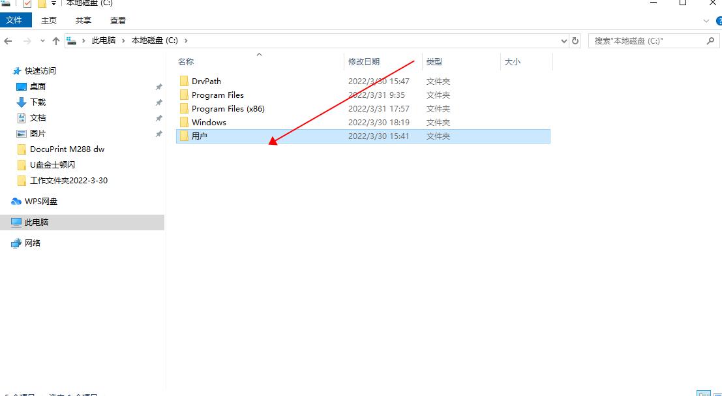Sort by the 大小 column header

512,62
